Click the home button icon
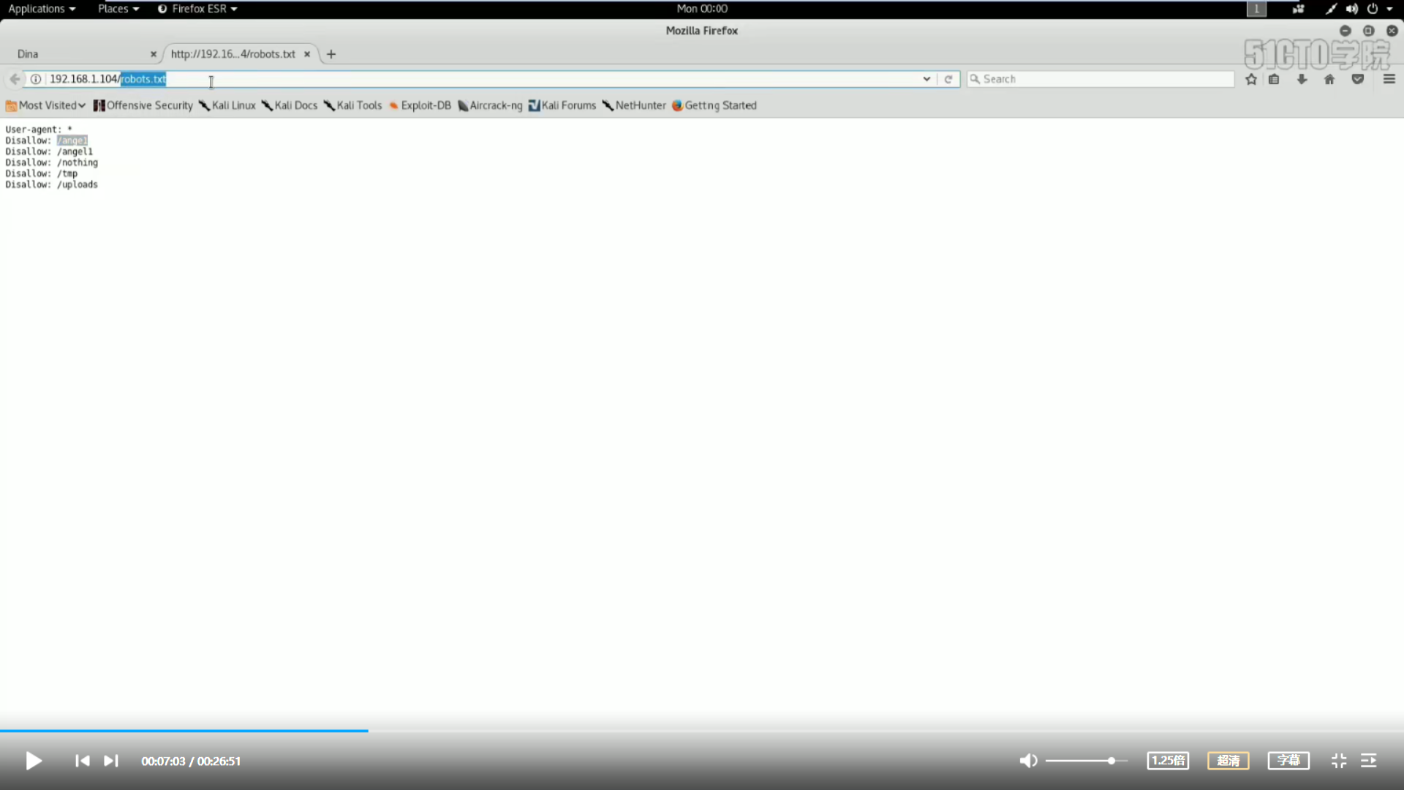 pyautogui.click(x=1329, y=78)
